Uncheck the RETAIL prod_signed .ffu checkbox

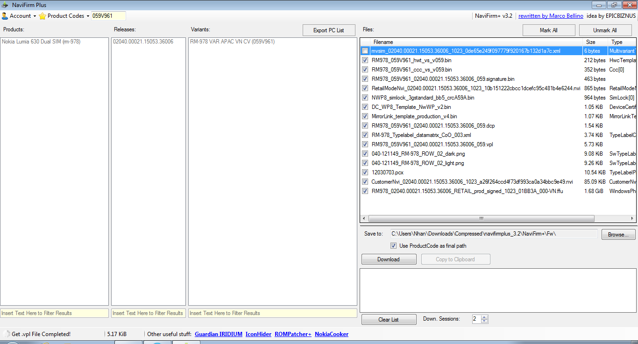point(365,191)
